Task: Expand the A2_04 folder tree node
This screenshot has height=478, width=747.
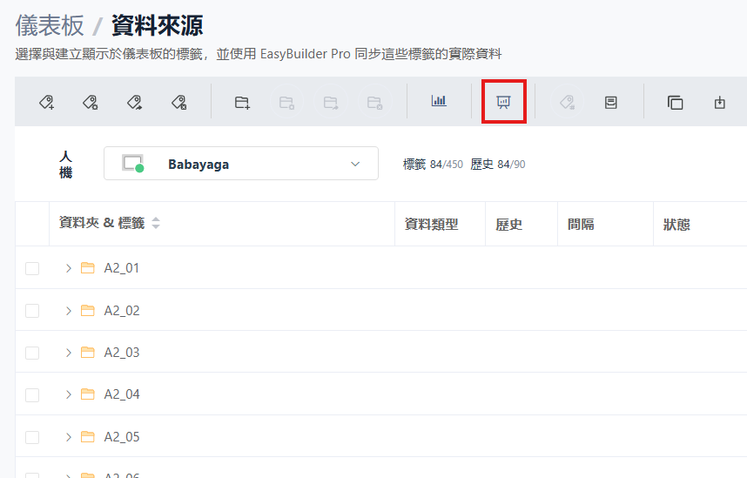Action: (69, 394)
